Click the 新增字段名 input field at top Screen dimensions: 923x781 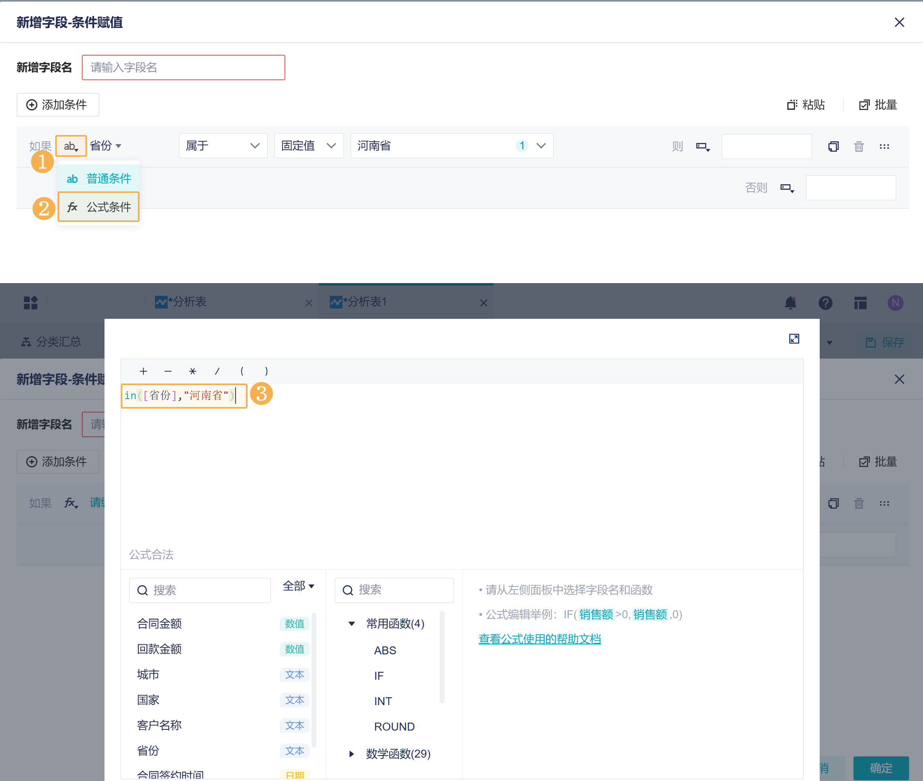point(183,67)
